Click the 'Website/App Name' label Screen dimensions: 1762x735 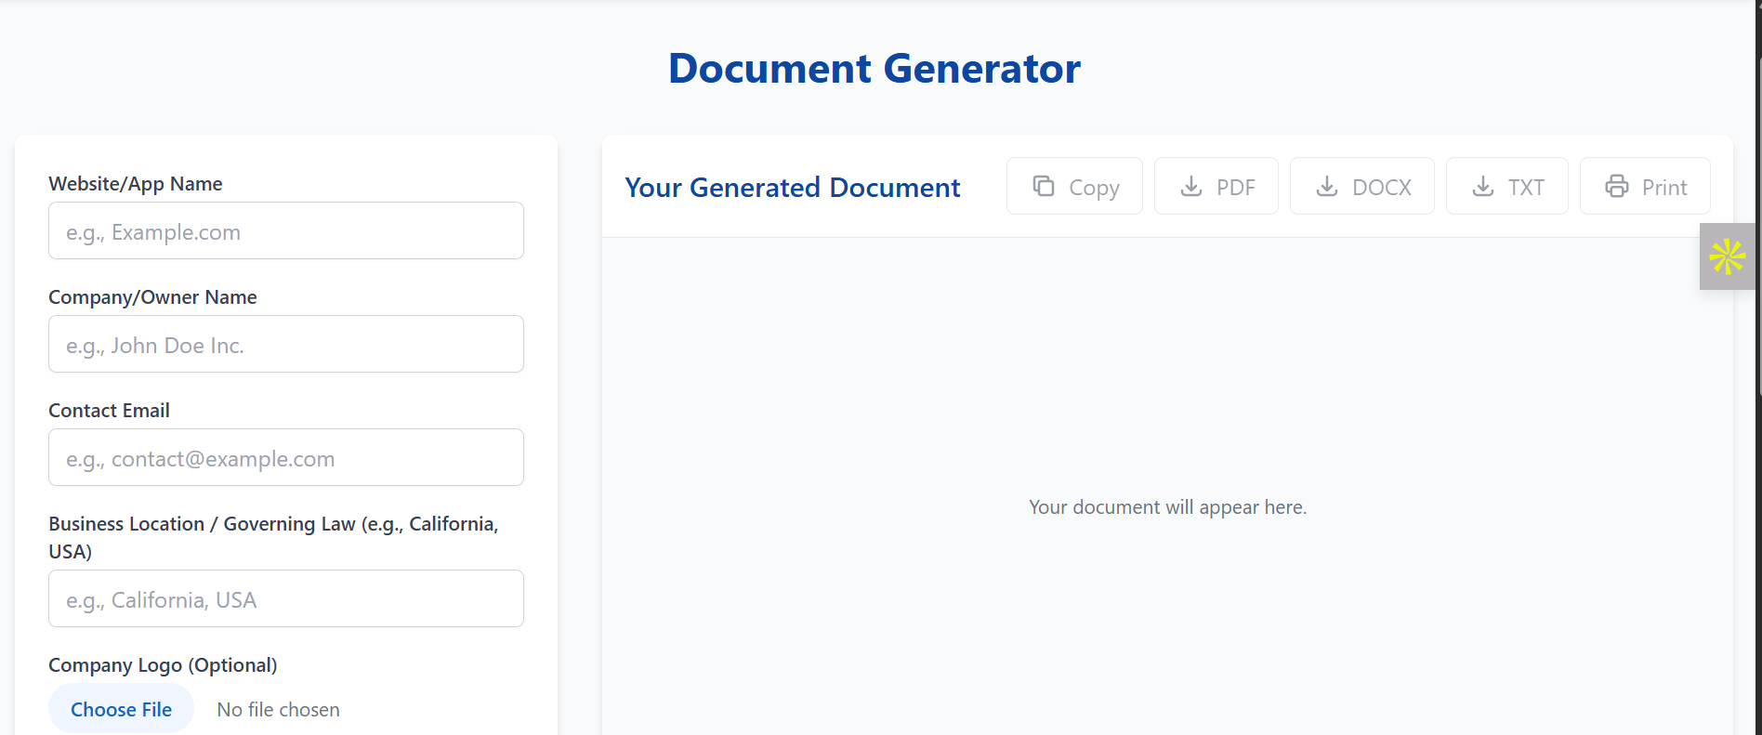[136, 184]
